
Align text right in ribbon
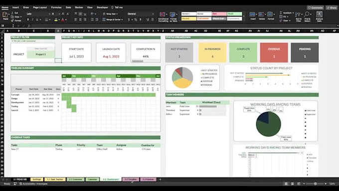tap(85, 19)
